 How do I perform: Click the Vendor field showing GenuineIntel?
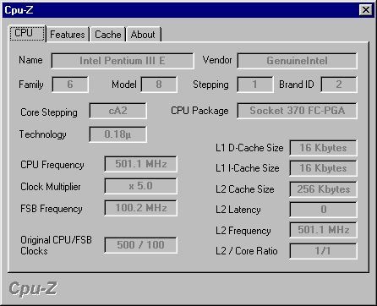click(x=298, y=61)
